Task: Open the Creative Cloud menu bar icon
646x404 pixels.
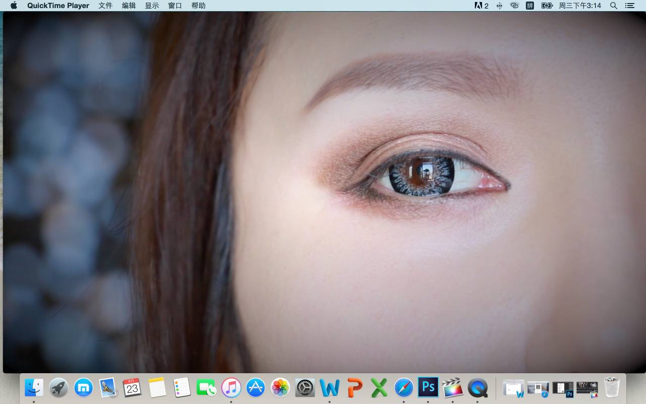Action: click(514, 6)
